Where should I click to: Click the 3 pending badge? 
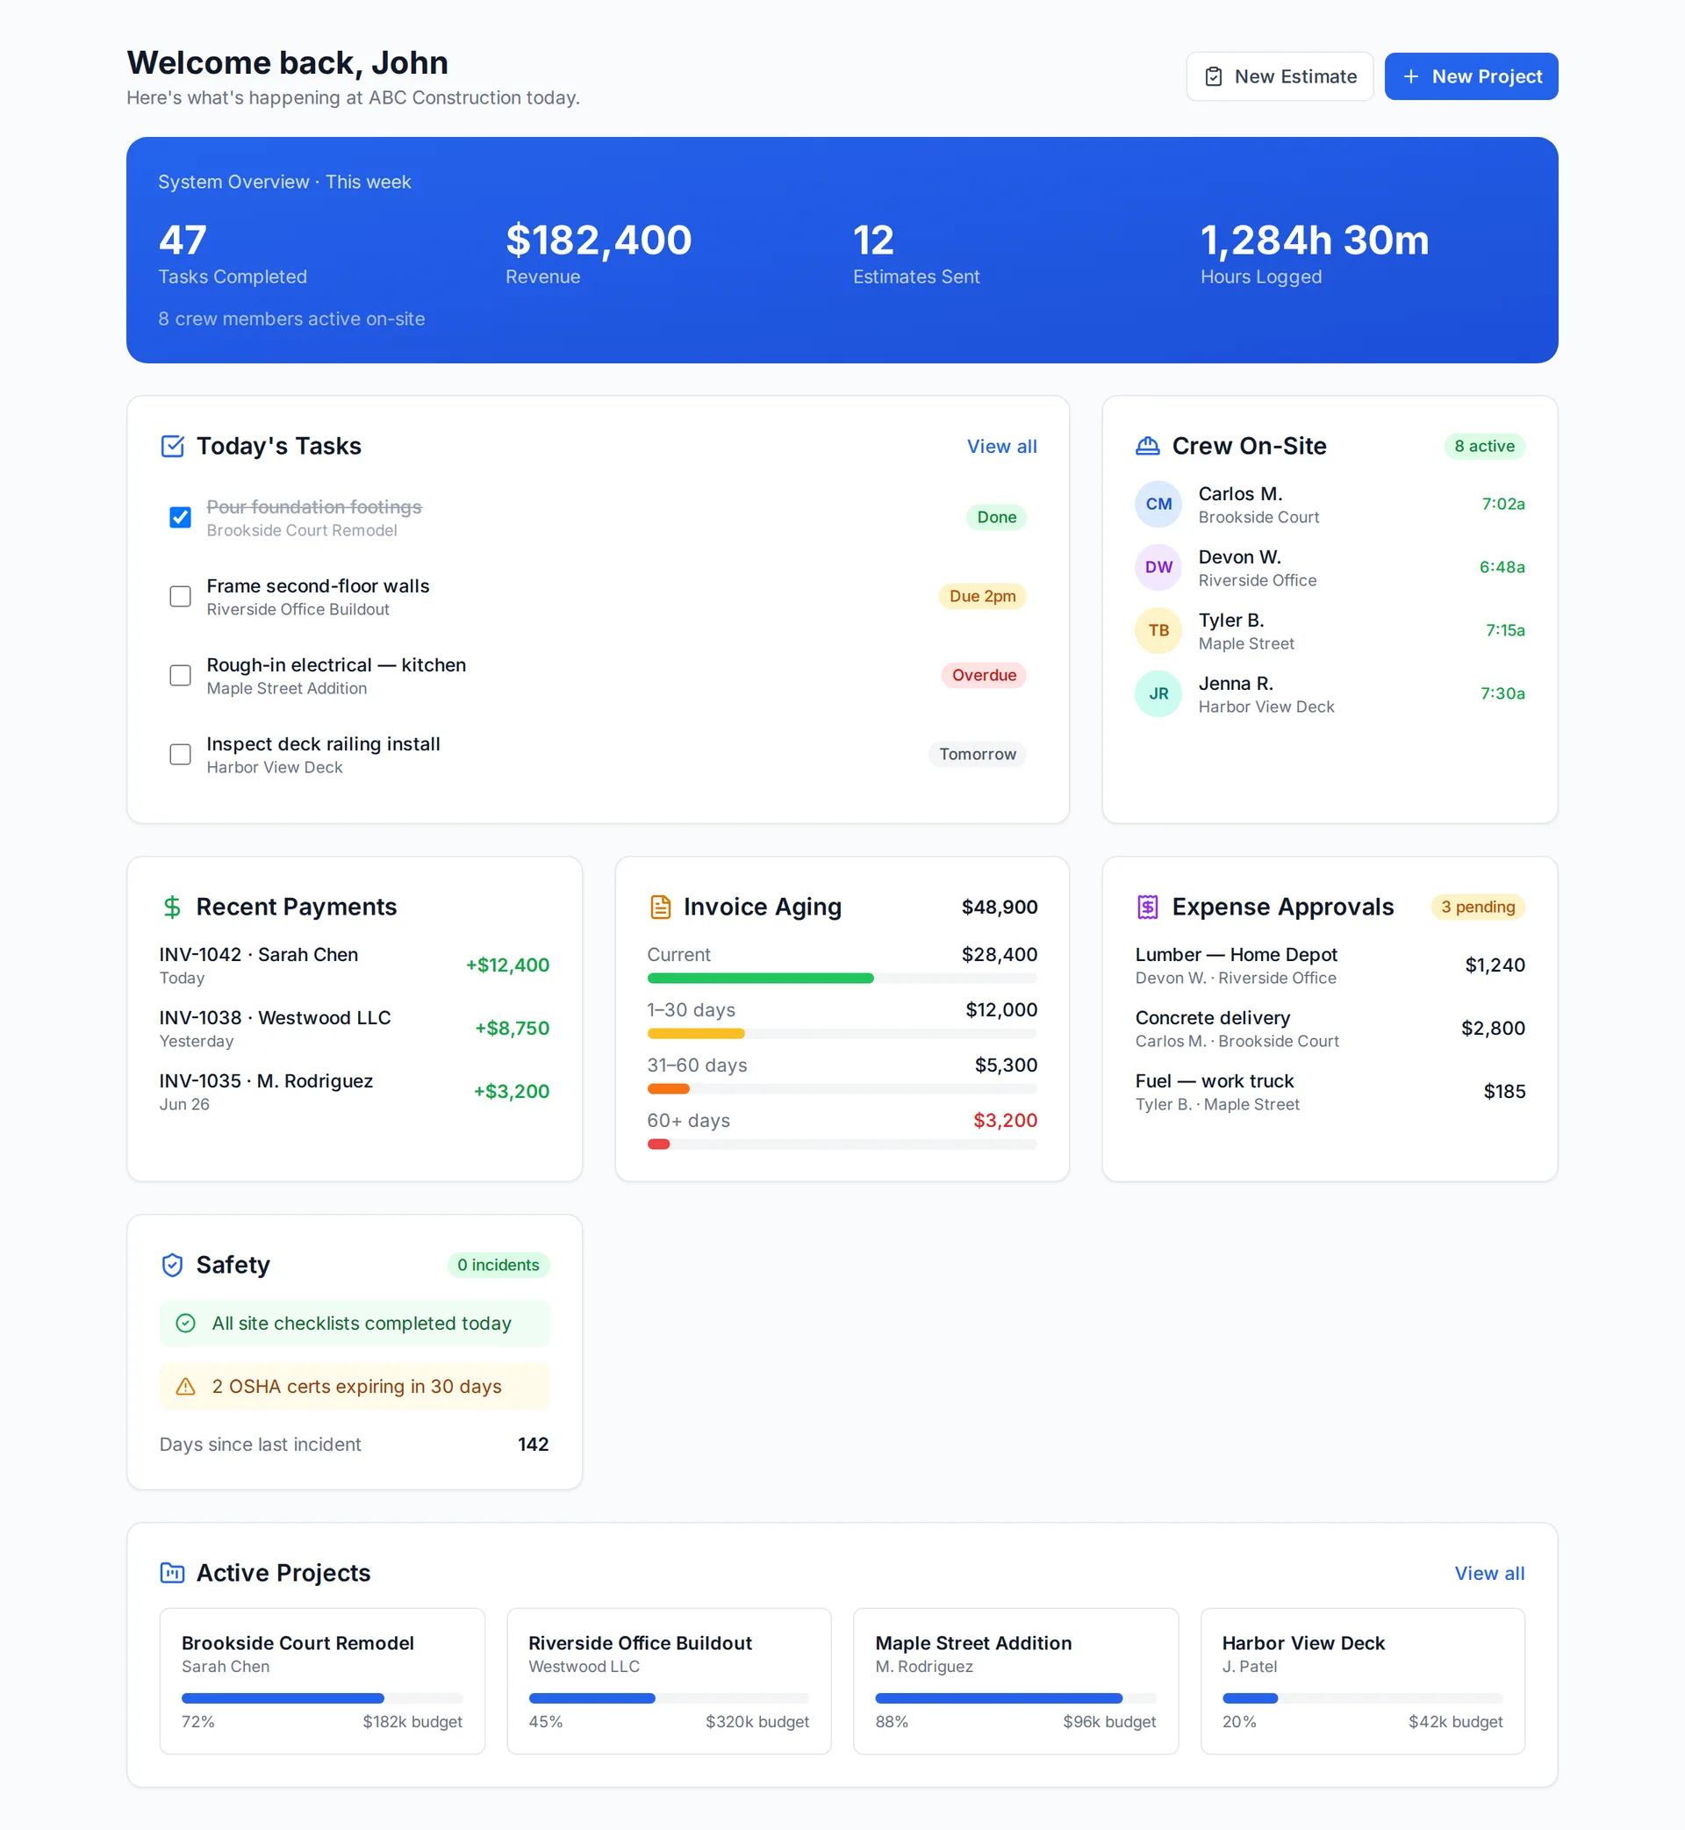point(1477,907)
